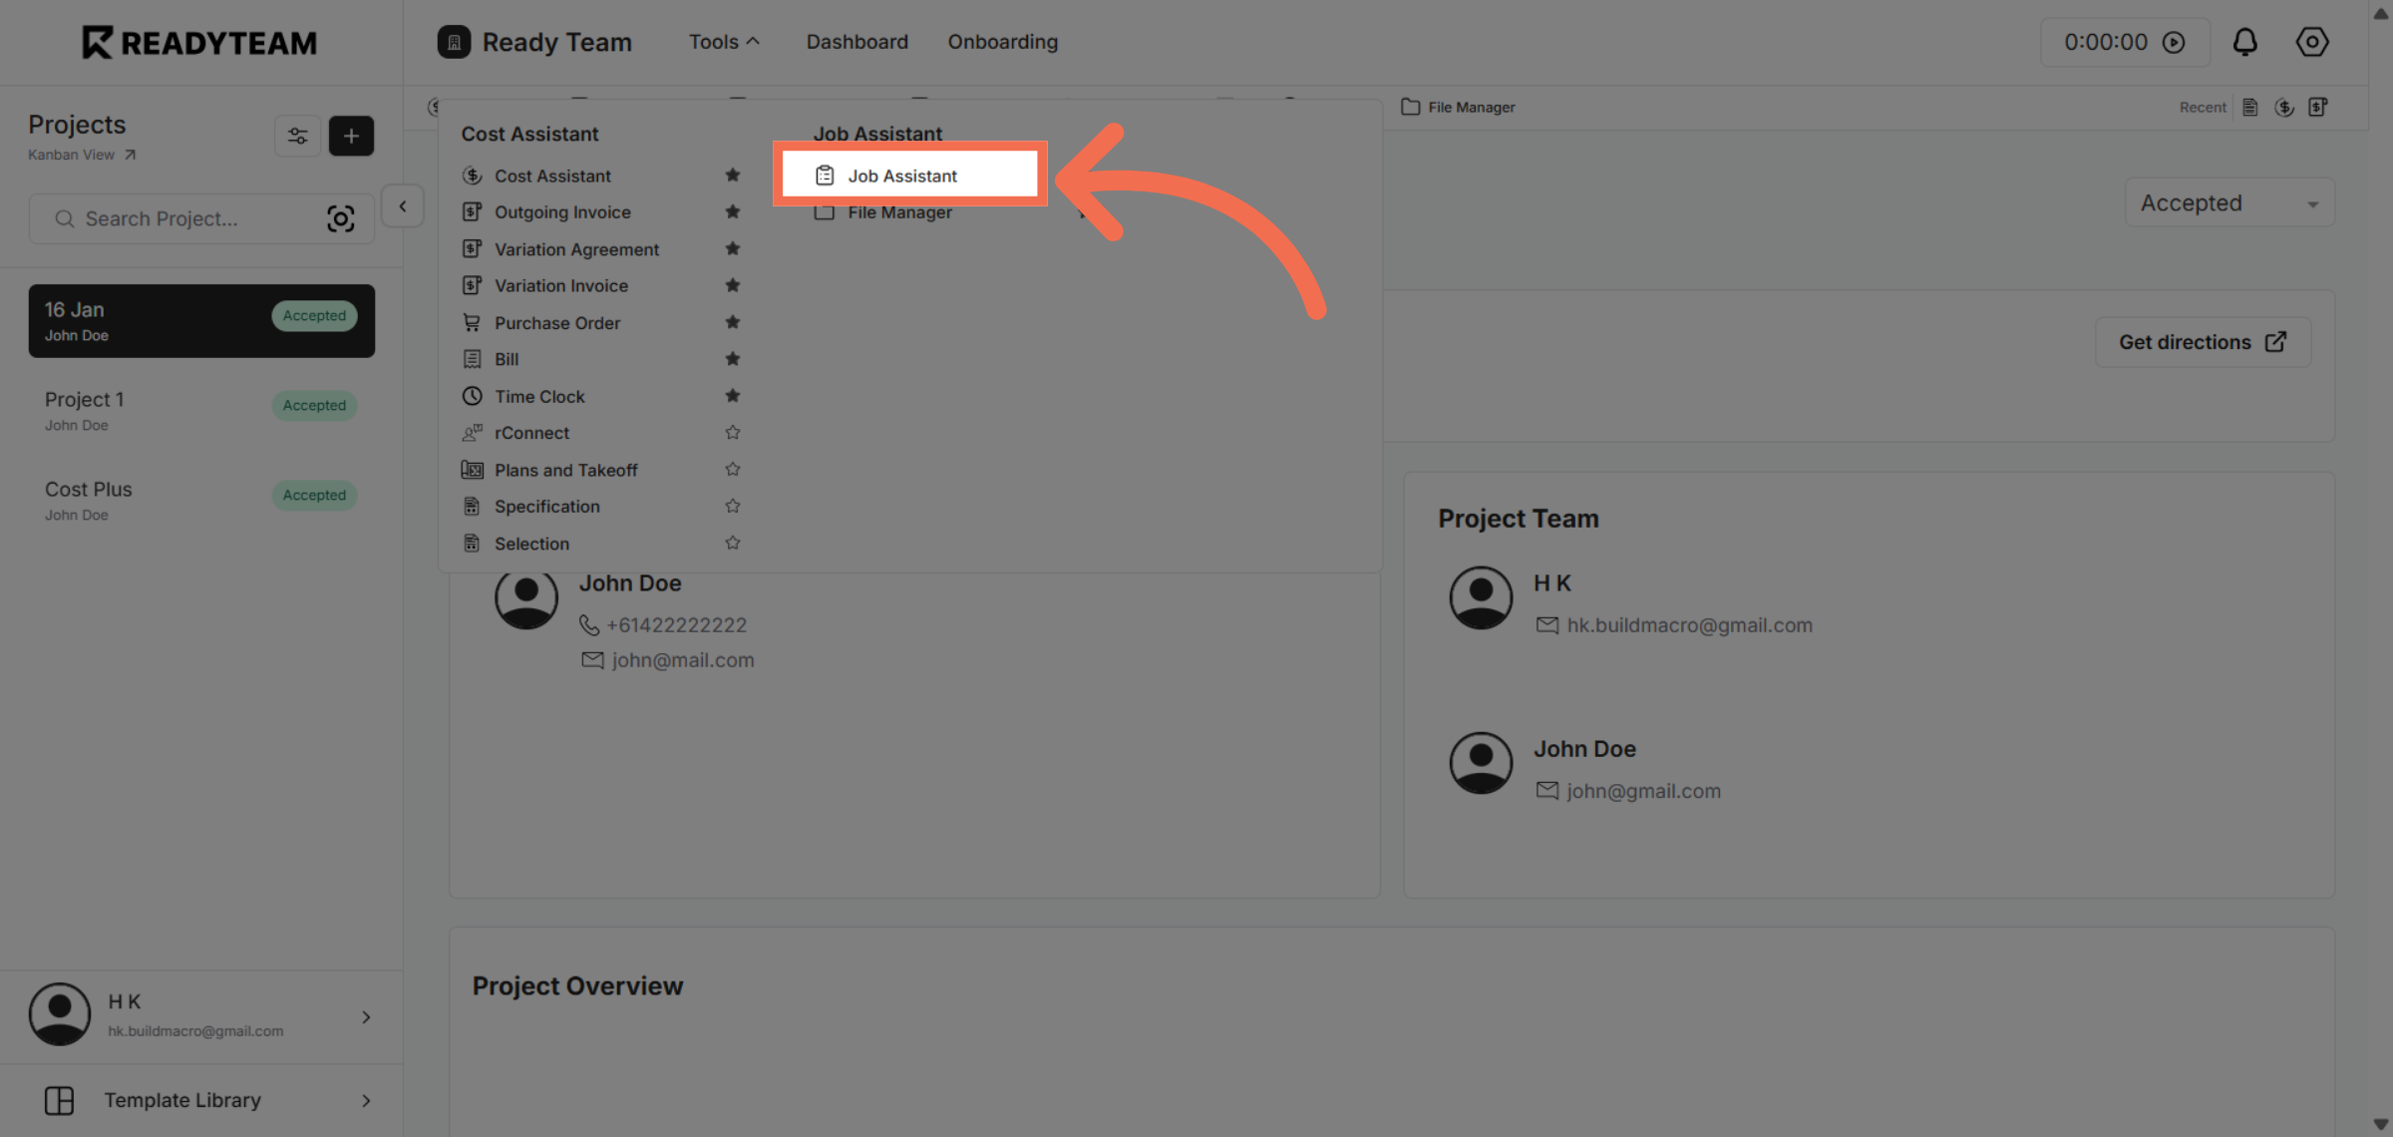Open Kanban View link
Image resolution: width=2393 pixels, height=1137 pixels.
(82, 155)
